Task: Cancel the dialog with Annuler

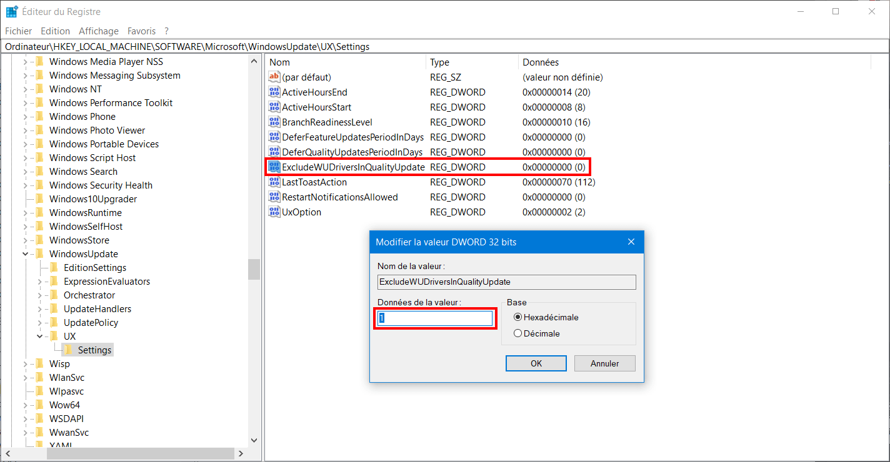Action: 605,363
